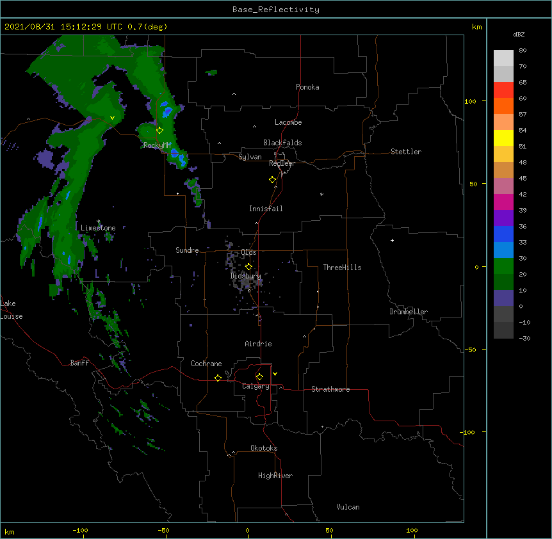Select the red swatch between 65 and 60 dBZ
Screen dimensions: 552x539
point(503,90)
